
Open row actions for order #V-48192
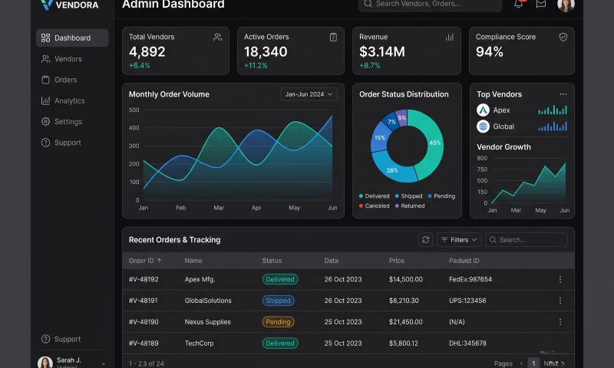pyautogui.click(x=560, y=279)
